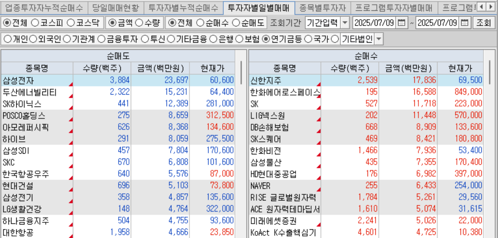Open the end date calendar picker
This screenshot has height=238, width=498.
tap(464, 23)
